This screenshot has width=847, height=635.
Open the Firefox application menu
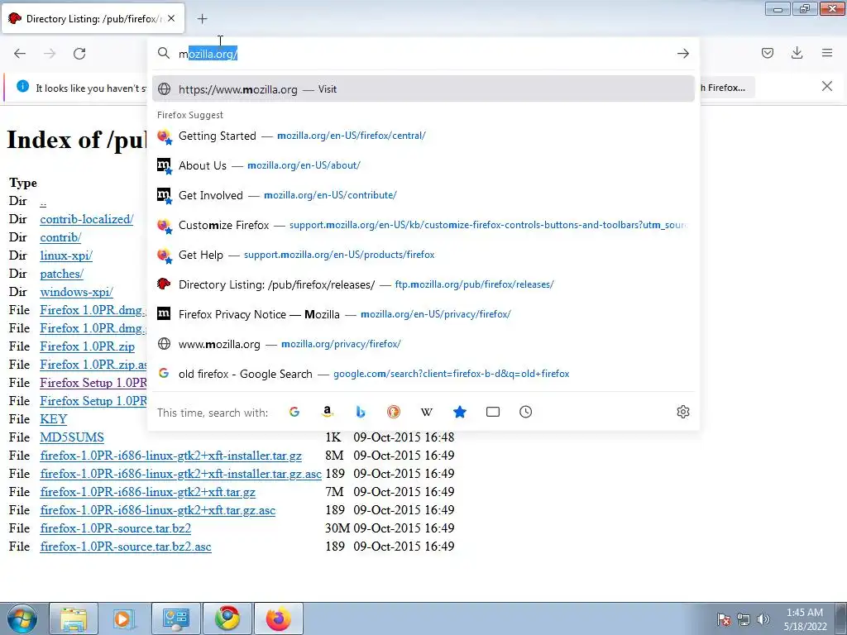827,53
